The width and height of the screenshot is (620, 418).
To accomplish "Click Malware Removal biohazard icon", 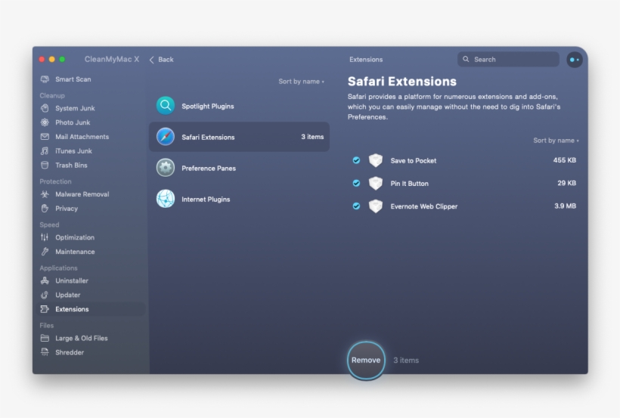I will point(45,194).
